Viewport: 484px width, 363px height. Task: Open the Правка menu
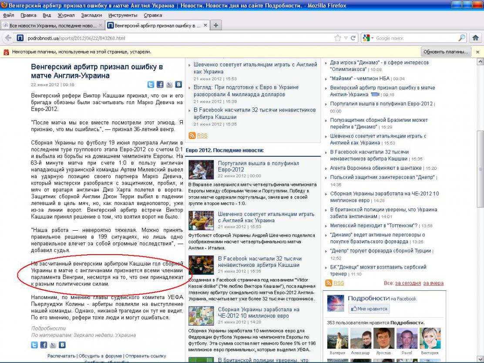[28, 15]
